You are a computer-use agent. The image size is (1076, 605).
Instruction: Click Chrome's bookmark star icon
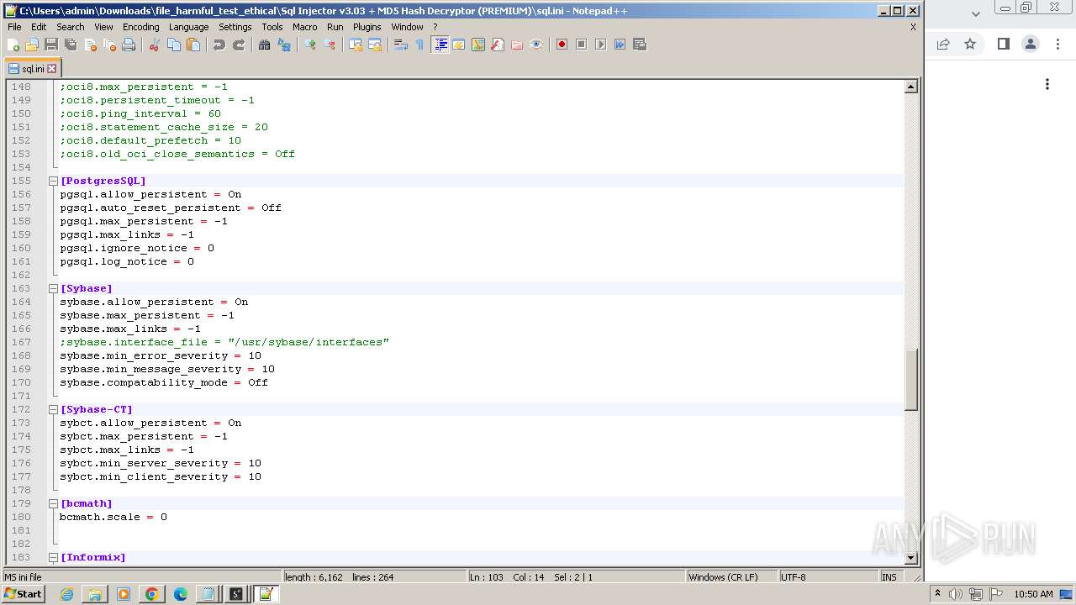pyautogui.click(x=970, y=45)
